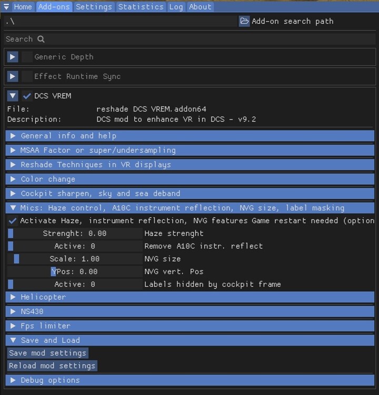Expand the Generic Depth add-on arrow
The height and width of the screenshot is (395, 379).
click(x=13, y=57)
